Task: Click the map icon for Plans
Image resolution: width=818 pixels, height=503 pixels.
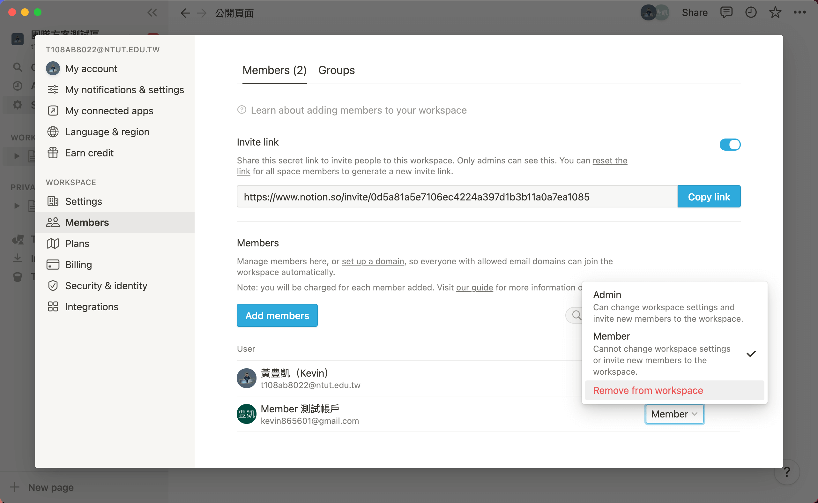Action: (53, 244)
